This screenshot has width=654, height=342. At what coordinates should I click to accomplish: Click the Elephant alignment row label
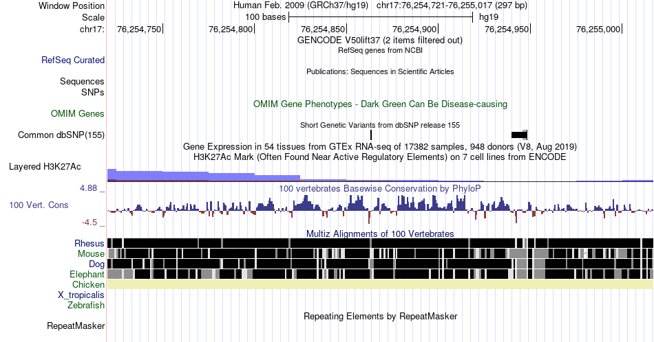[87, 274]
